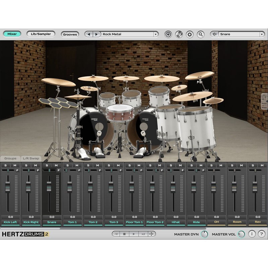Viewport: 268px width, 268px height.
Task: Select the previous preset arrow
Action: click(x=89, y=34)
